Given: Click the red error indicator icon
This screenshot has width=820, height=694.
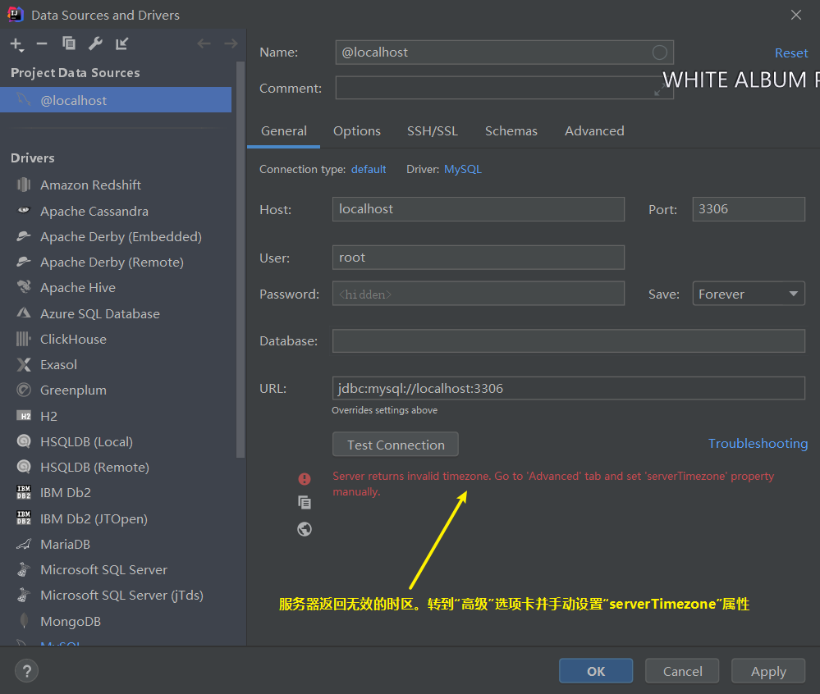Looking at the screenshot, I should coord(305,479).
